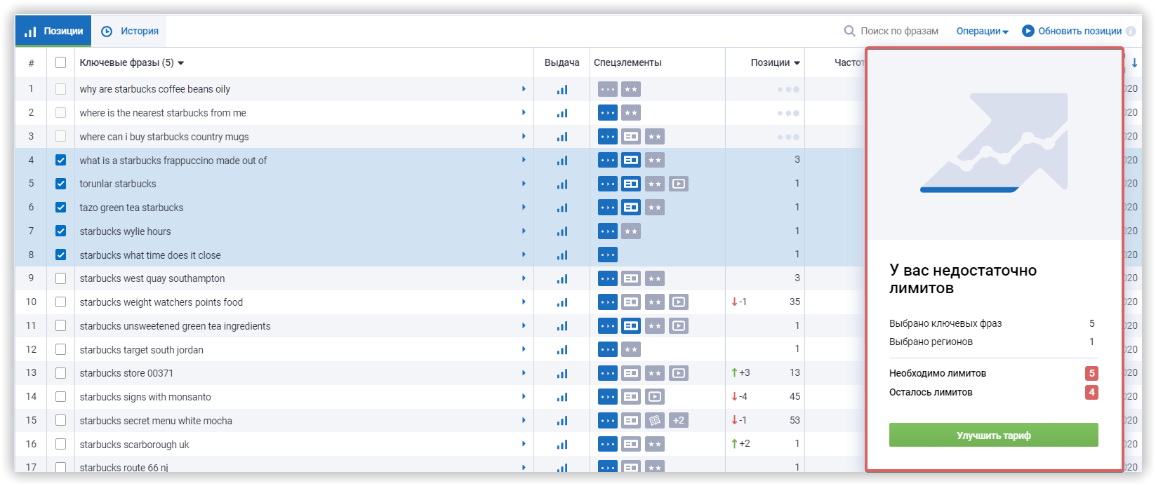Click the stars icon for 'where is the nearest starbucks from me'
Viewport: 1156px width, 486px height.
tap(631, 113)
